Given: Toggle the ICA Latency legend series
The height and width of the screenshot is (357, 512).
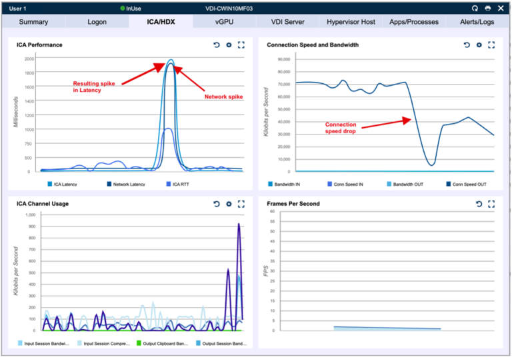Looking at the screenshot, I should [x=63, y=184].
